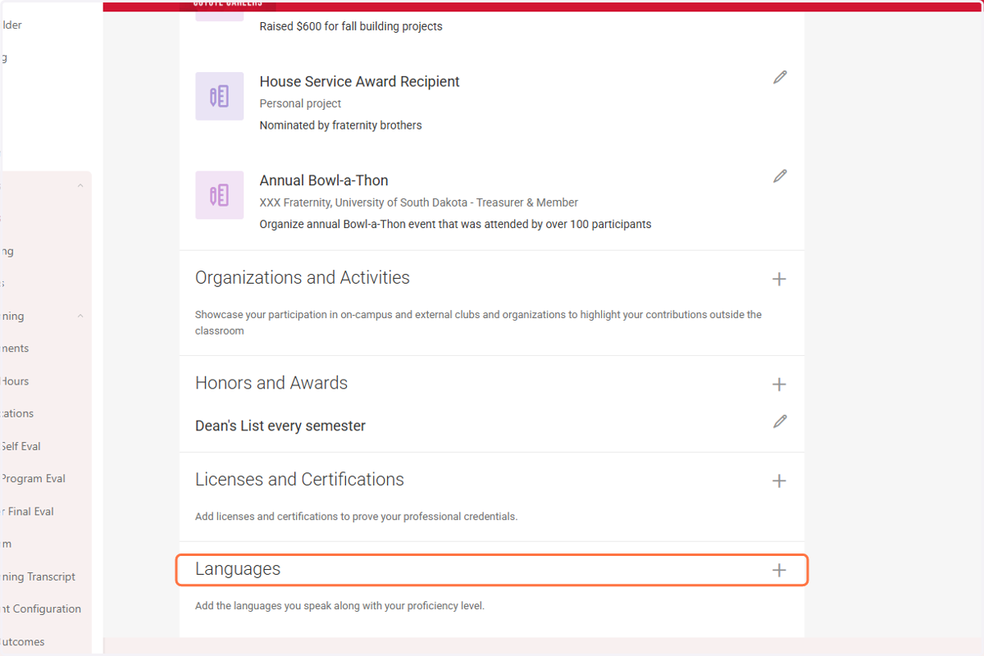Screen dimensions: 984x656
Task: Add a new Honors and Awards entry
Action: [779, 384]
